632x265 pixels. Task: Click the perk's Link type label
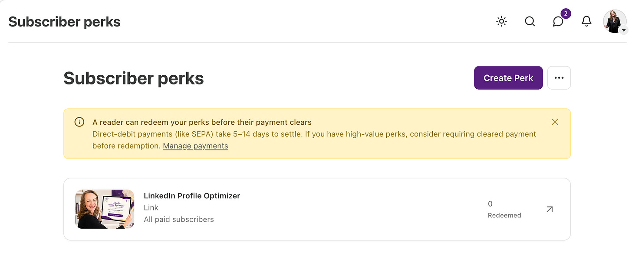pyautogui.click(x=151, y=208)
